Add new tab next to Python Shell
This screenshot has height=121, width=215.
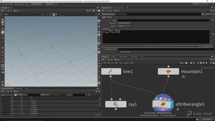(27, 88)
